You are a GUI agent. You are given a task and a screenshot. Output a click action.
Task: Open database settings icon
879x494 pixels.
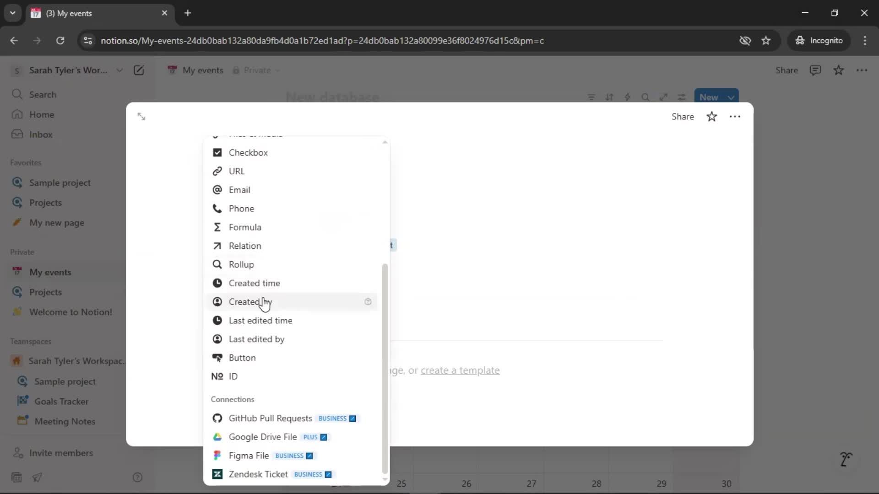pos(682,97)
